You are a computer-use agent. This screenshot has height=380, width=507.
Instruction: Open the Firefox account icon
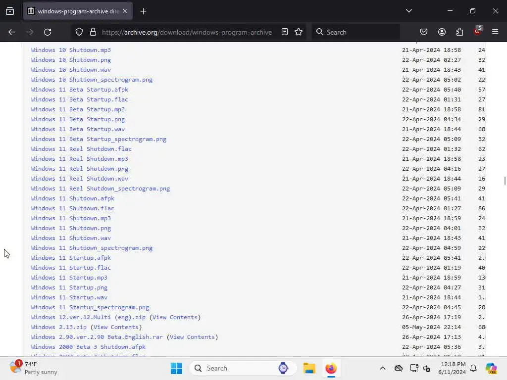442,32
